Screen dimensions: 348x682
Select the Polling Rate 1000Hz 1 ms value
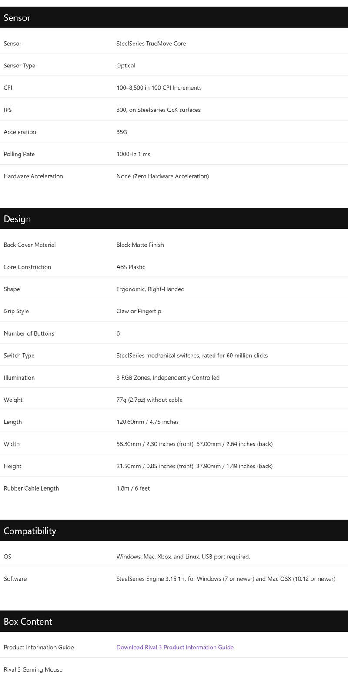(133, 154)
